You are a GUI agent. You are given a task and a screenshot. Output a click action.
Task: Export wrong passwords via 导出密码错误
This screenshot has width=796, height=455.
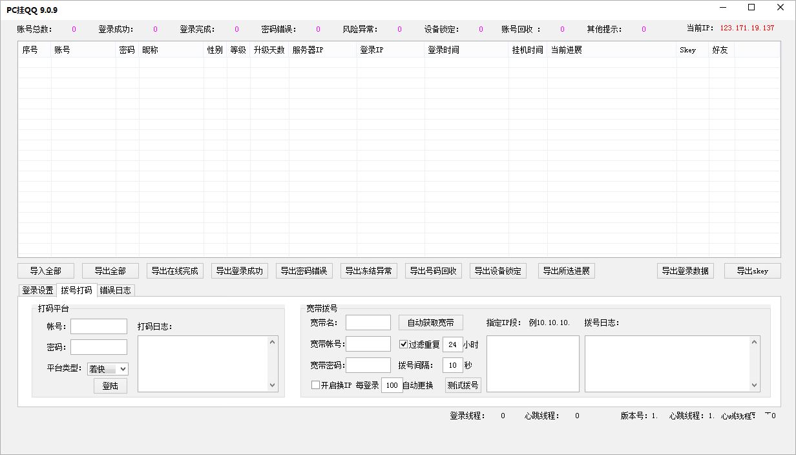tap(304, 271)
